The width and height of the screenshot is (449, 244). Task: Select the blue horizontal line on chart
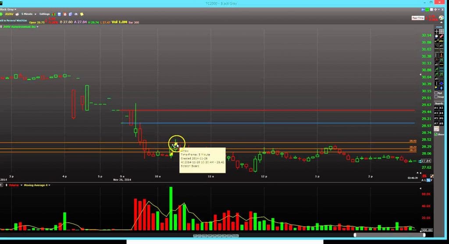[268, 123]
